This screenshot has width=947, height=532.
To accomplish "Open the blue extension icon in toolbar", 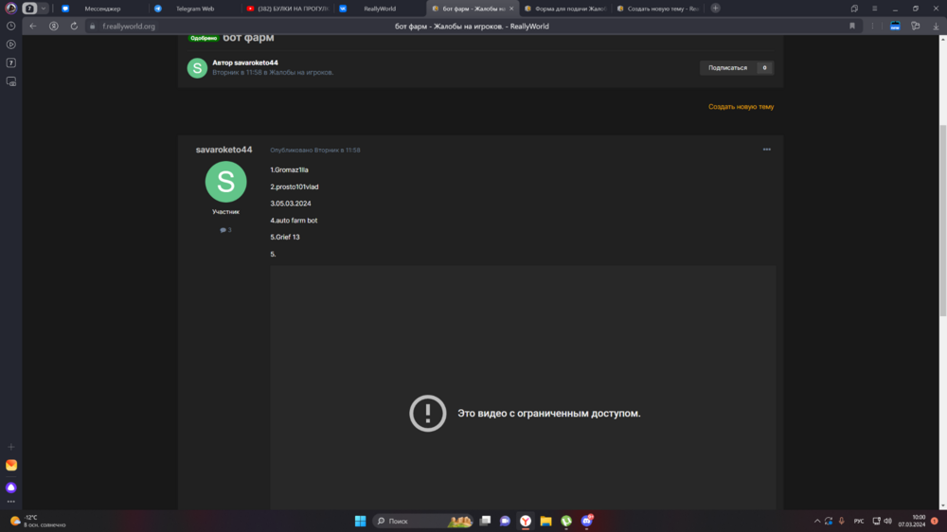I will pos(895,26).
